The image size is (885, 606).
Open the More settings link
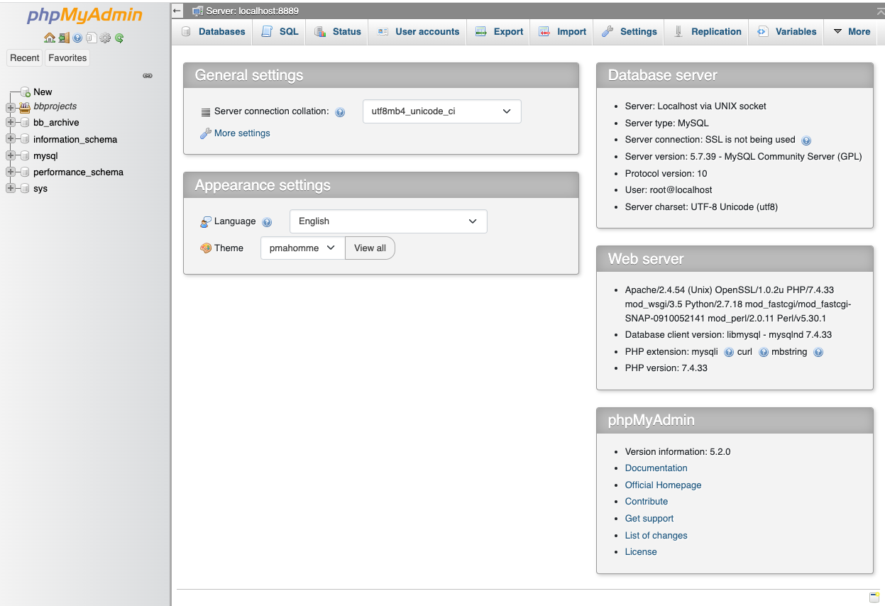pyautogui.click(x=242, y=133)
